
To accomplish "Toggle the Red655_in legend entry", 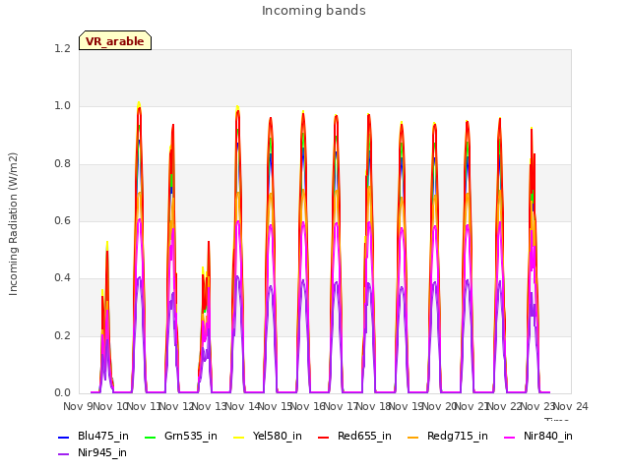I will pos(354,437).
